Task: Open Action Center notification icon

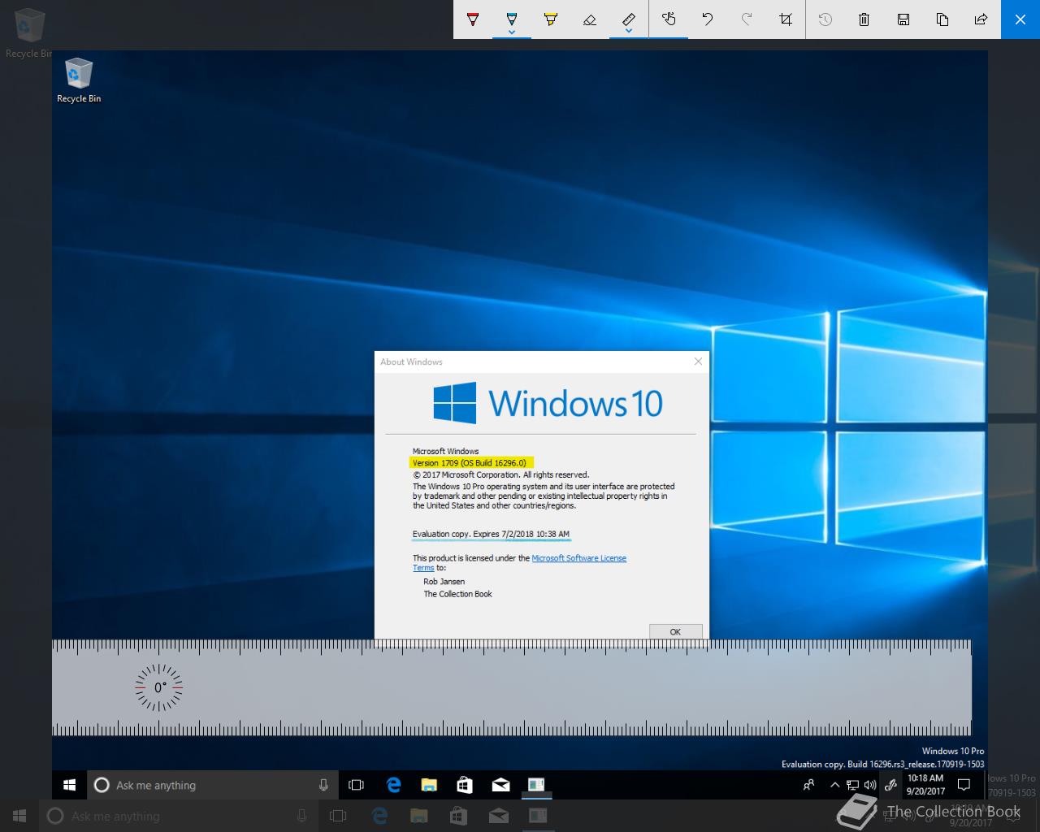Action: [964, 785]
